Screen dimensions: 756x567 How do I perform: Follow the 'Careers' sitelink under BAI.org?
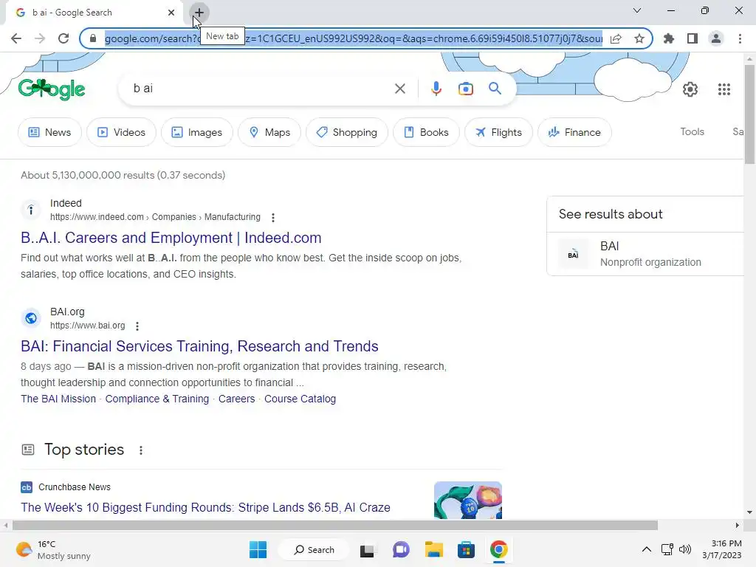[x=237, y=399]
